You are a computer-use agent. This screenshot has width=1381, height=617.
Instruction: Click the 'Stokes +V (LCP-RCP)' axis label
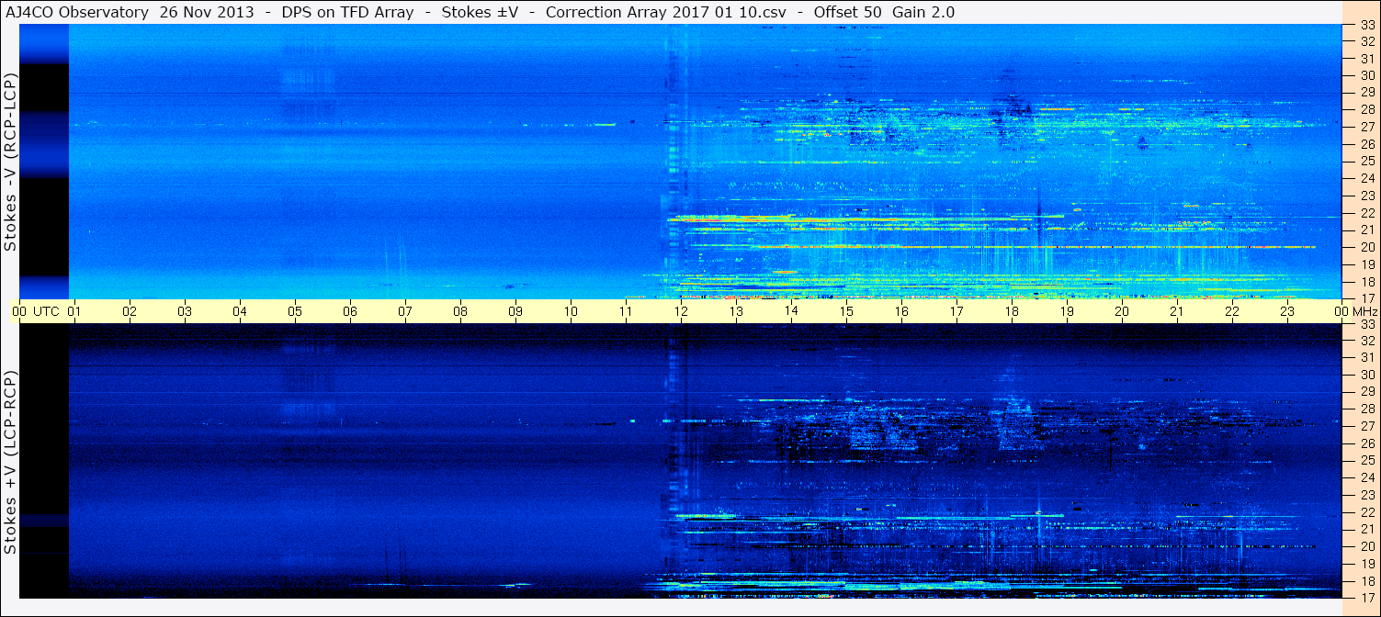tap(10, 464)
